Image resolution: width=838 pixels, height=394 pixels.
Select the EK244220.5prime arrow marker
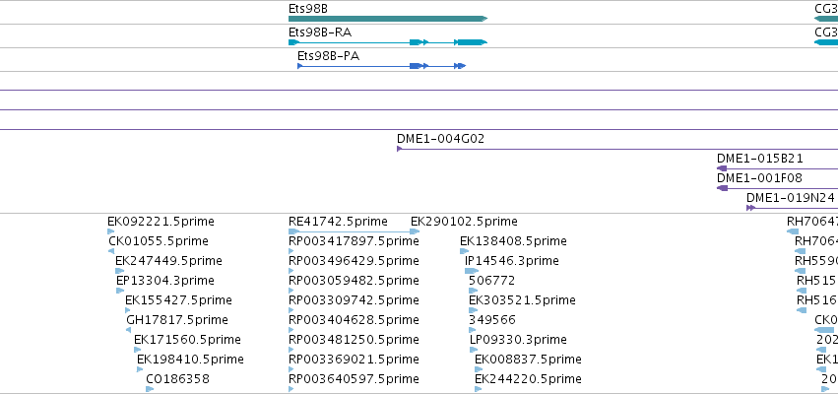[x=478, y=389]
